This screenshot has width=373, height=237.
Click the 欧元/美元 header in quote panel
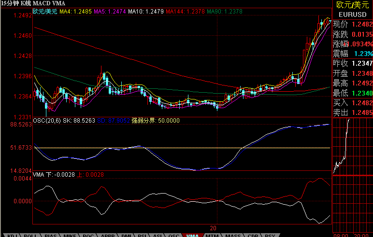pyautogui.click(x=353, y=4)
